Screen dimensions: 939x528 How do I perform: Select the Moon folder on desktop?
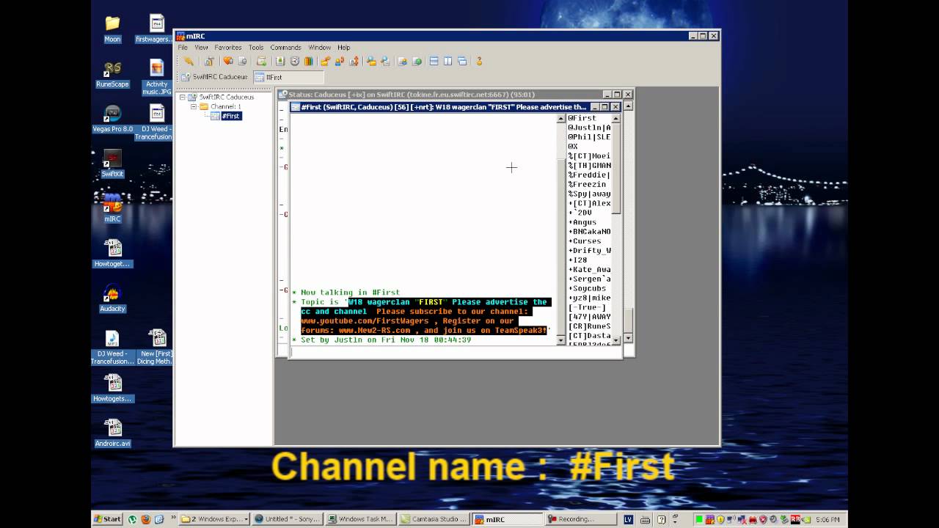click(112, 29)
